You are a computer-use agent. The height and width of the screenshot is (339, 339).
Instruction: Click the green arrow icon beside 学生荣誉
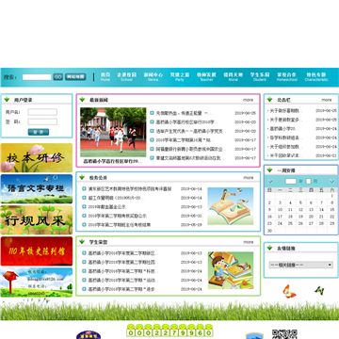click(82, 242)
